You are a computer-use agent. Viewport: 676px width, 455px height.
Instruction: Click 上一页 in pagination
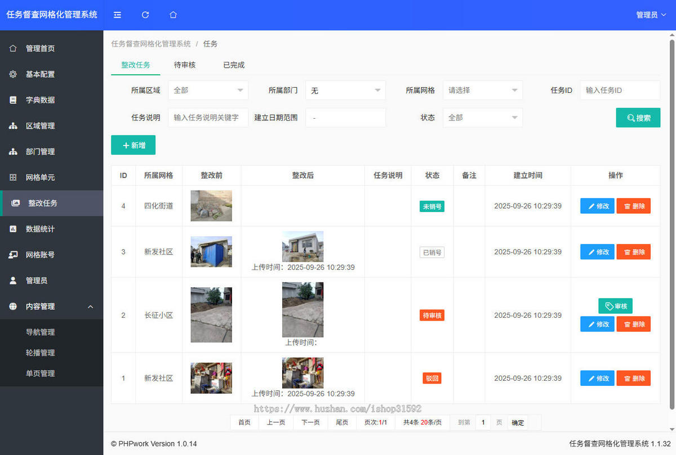click(x=275, y=422)
